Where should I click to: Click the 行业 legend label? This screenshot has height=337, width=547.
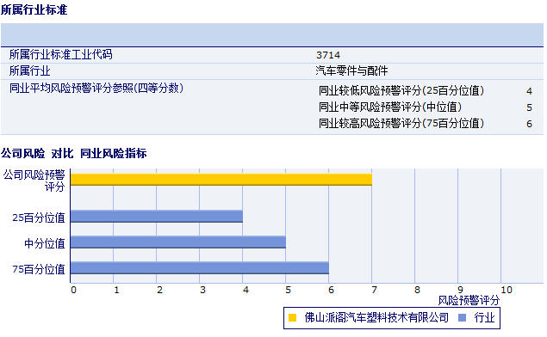[x=484, y=317]
